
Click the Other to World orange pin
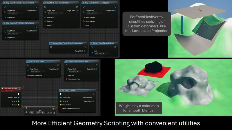tap(84, 21)
